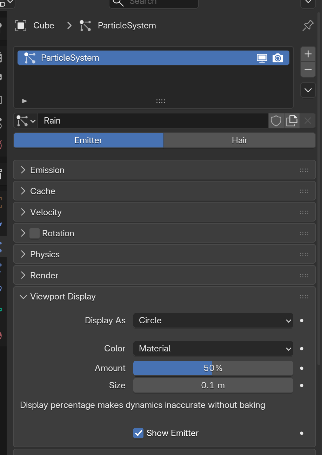322x455 pixels.
Task: Uncheck the Show Emitter checkbox
Action: tap(139, 433)
